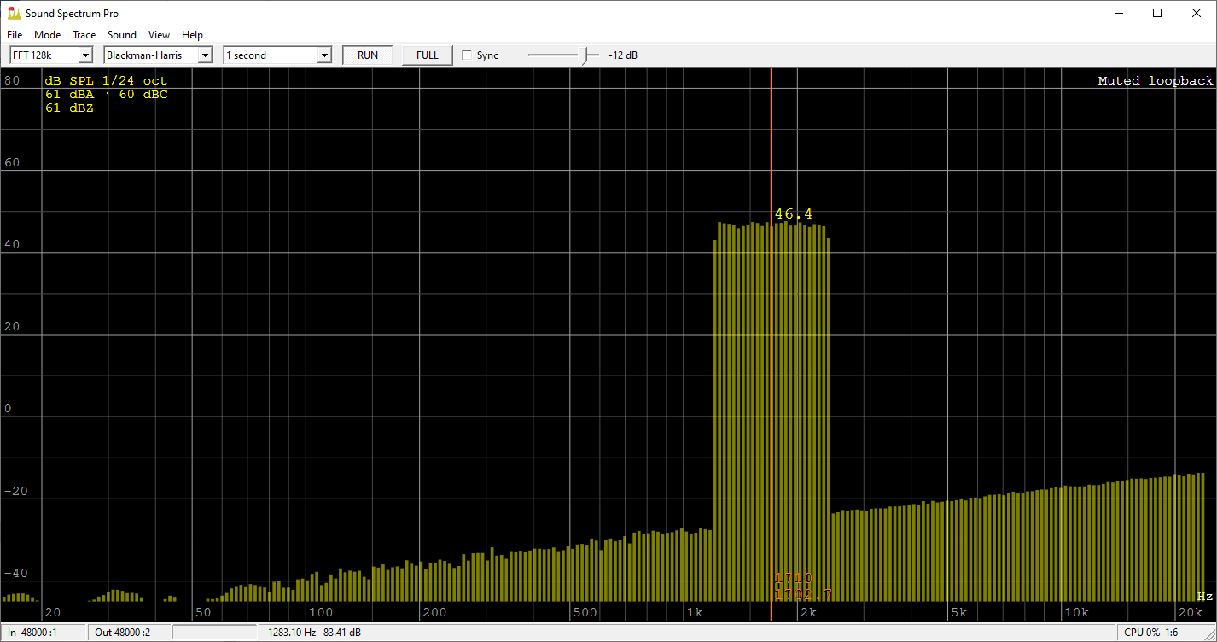Viewport: 1217px width, 642px height.
Task: Click the RUN button
Action: (x=367, y=55)
